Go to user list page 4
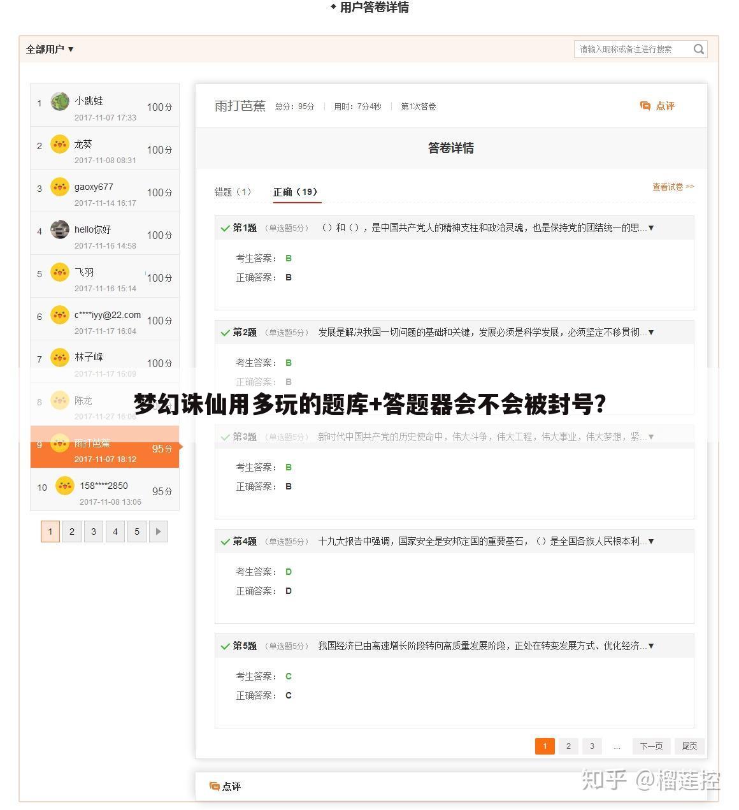This screenshot has height=810, width=739. pos(115,532)
